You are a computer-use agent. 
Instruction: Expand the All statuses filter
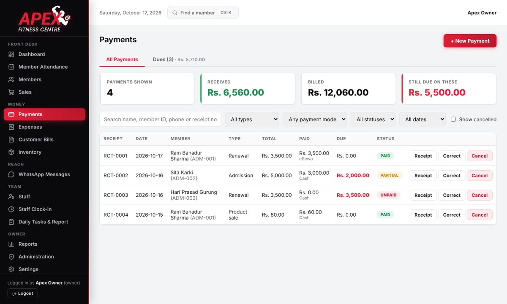[x=373, y=119]
